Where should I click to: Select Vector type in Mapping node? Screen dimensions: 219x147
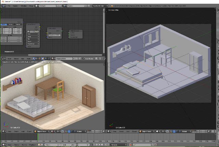click(x=11, y=24)
